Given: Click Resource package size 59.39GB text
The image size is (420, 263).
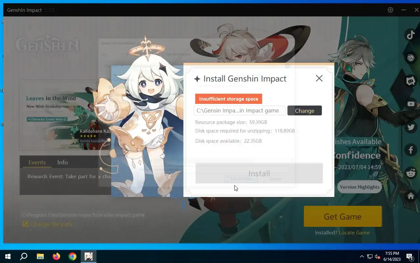Looking at the screenshot, I should 231,122.
